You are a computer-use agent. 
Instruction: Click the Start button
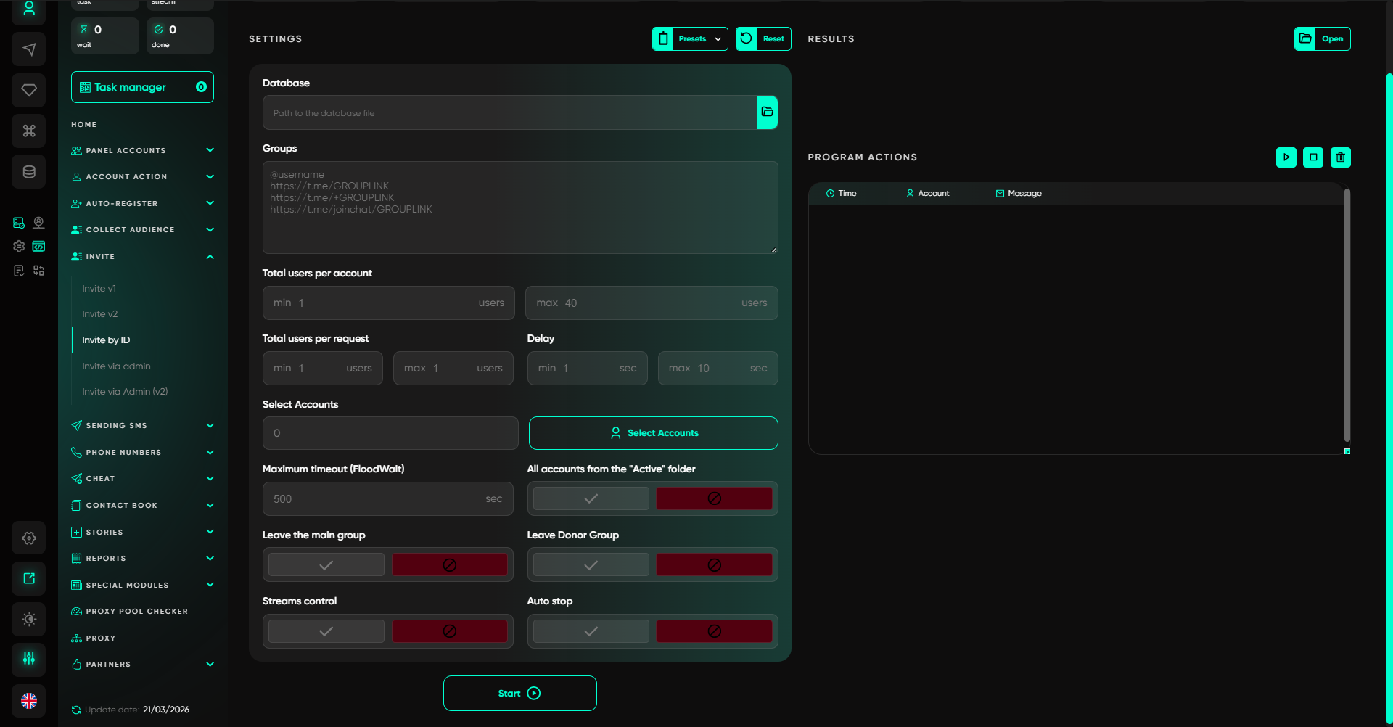[x=519, y=694]
